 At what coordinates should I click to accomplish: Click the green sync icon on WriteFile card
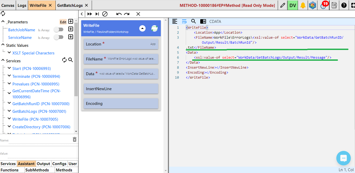click(155, 28)
